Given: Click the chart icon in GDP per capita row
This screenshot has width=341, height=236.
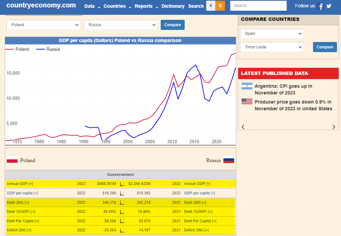Looking at the screenshot, I should point(122,193).
